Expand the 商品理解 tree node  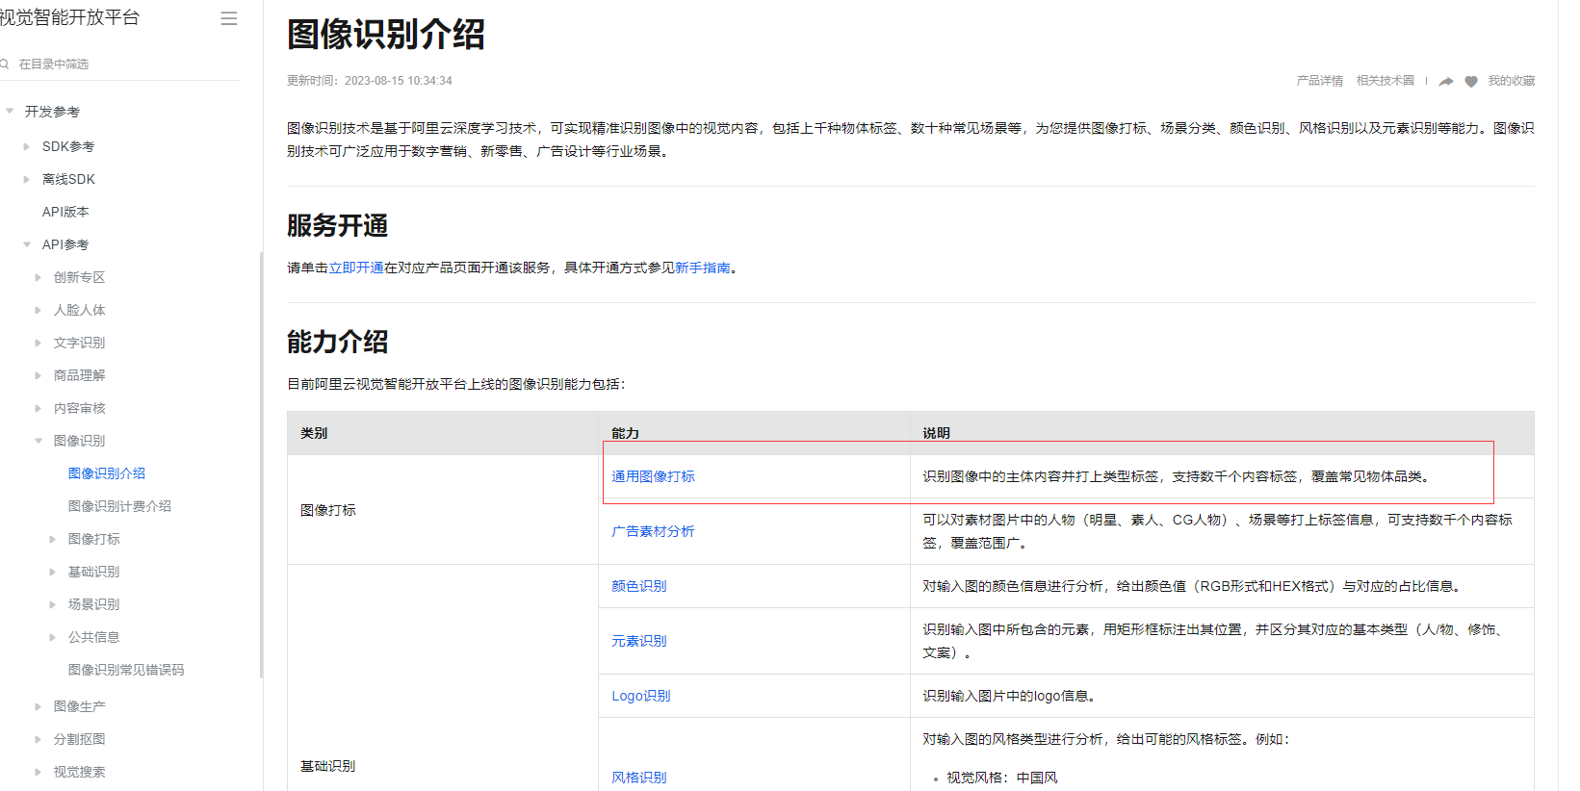tap(39, 375)
